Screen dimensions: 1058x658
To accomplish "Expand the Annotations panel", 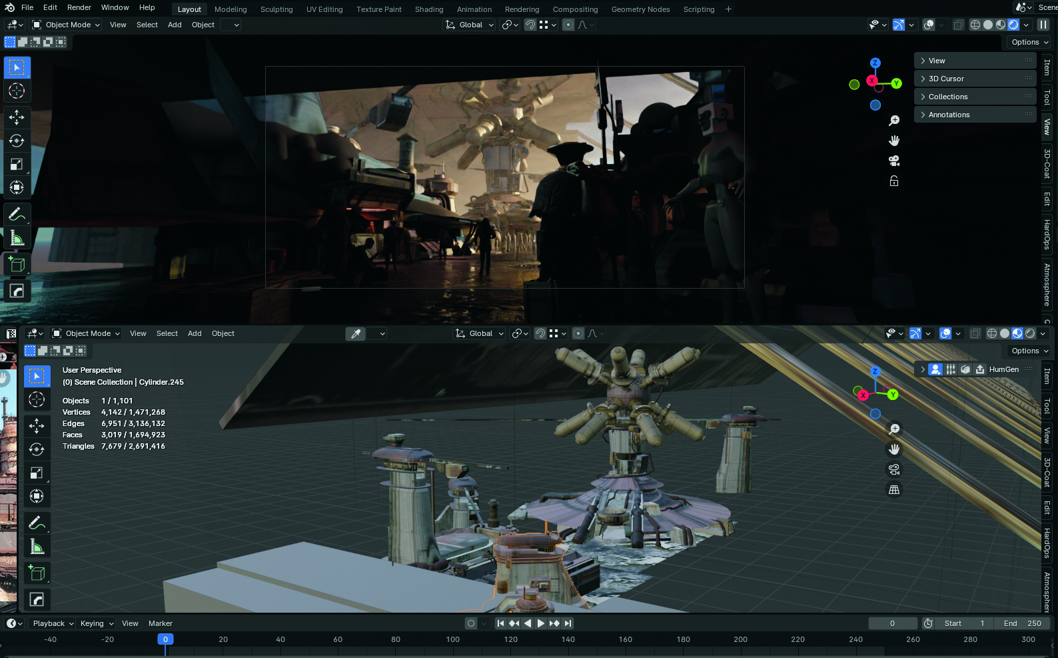I will (975, 115).
